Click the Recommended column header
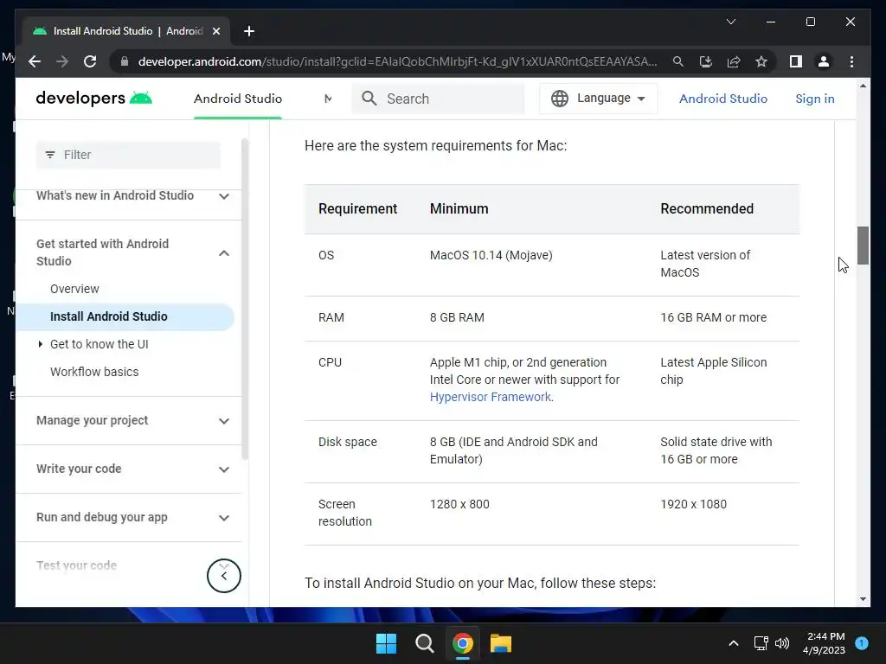Image resolution: width=886 pixels, height=664 pixels. [x=706, y=209]
